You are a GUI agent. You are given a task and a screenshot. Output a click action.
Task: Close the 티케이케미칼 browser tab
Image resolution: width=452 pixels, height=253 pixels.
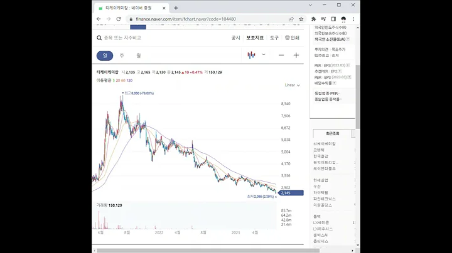coord(164,8)
